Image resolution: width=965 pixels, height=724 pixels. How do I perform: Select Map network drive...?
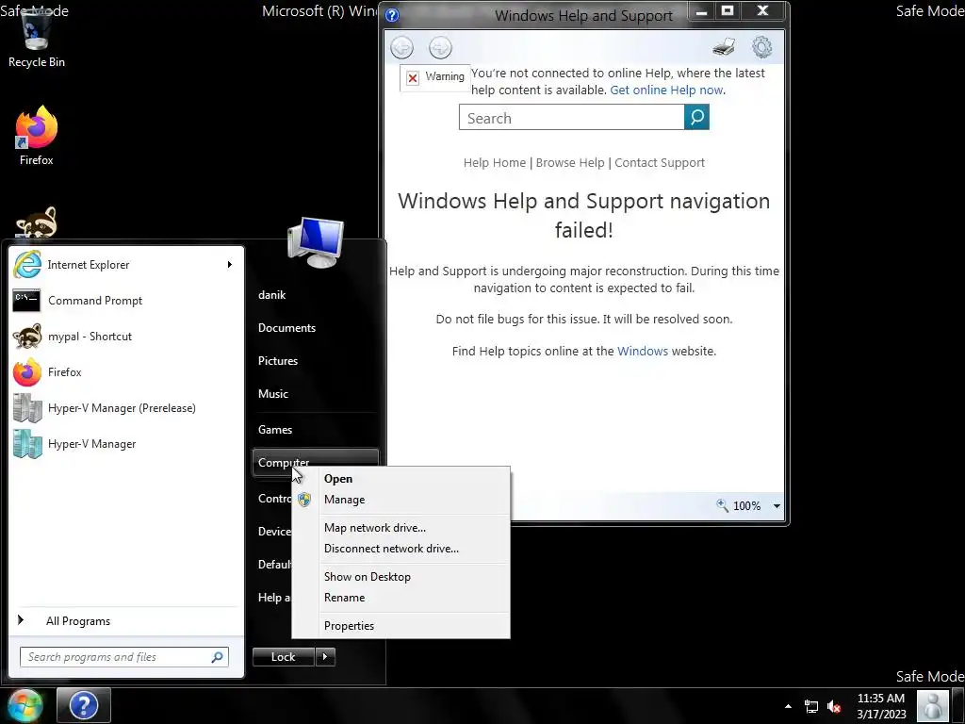(402, 528)
